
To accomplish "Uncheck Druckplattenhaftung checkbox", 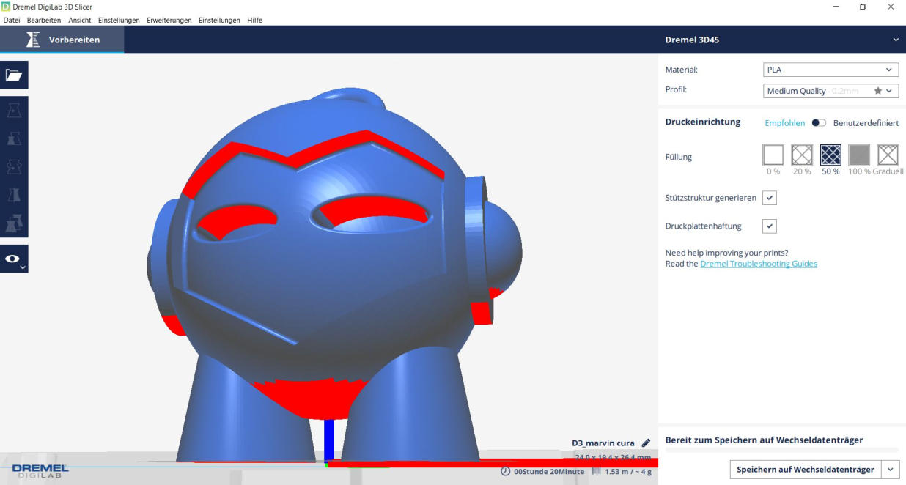I will click(770, 226).
